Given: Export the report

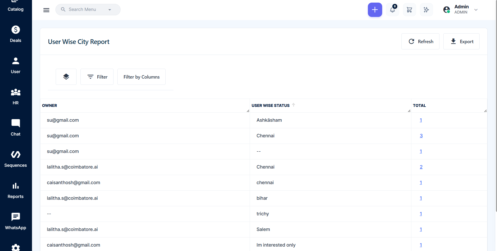Looking at the screenshot, I should pos(461,41).
